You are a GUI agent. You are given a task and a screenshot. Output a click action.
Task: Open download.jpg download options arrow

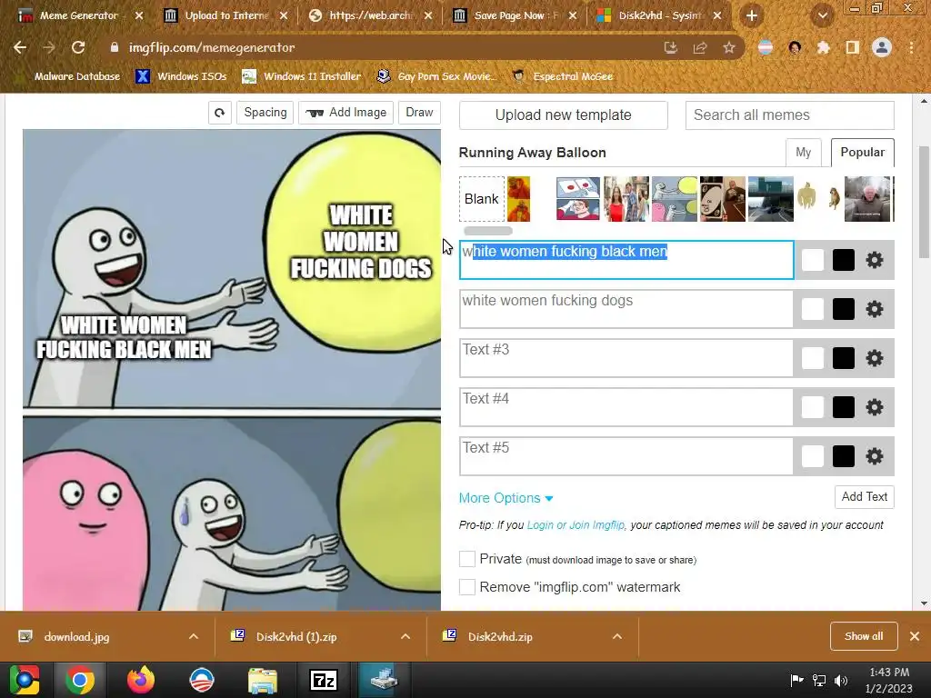click(194, 636)
